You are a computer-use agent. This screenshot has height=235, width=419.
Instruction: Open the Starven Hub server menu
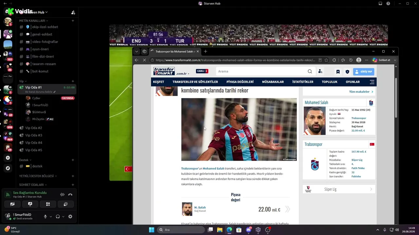(36, 12)
